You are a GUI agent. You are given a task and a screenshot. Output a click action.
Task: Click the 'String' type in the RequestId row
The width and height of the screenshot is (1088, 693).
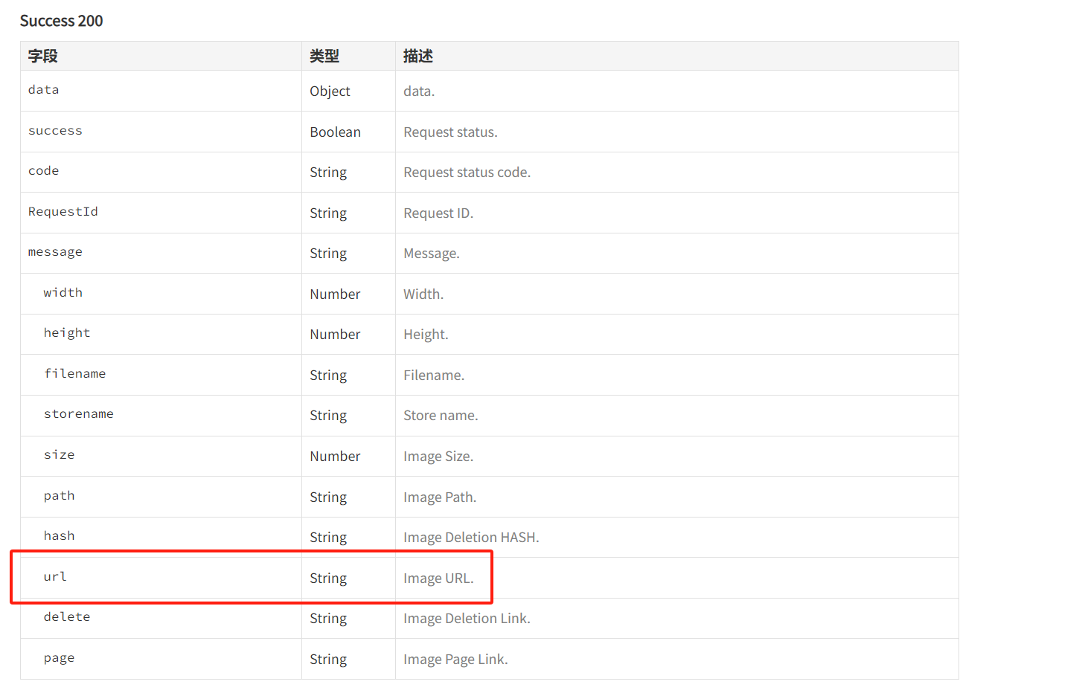pyautogui.click(x=328, y=213)
